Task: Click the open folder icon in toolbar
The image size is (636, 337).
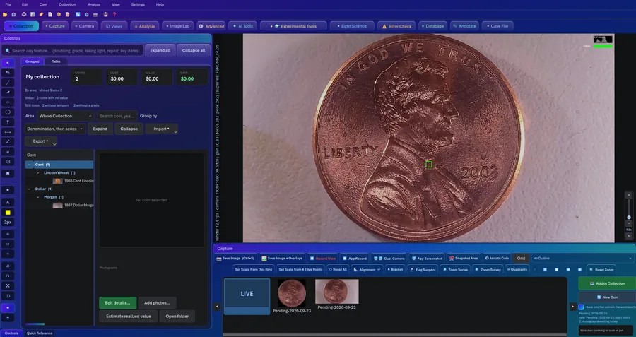Action: point(5,15)
